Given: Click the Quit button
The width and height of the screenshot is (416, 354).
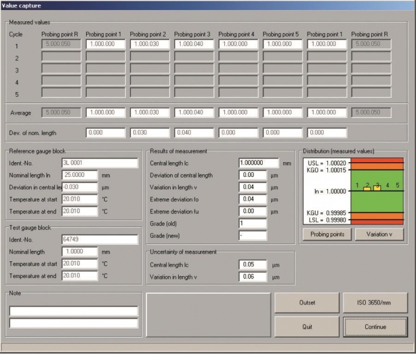Looking at the screenshot, I should point(307,327).
